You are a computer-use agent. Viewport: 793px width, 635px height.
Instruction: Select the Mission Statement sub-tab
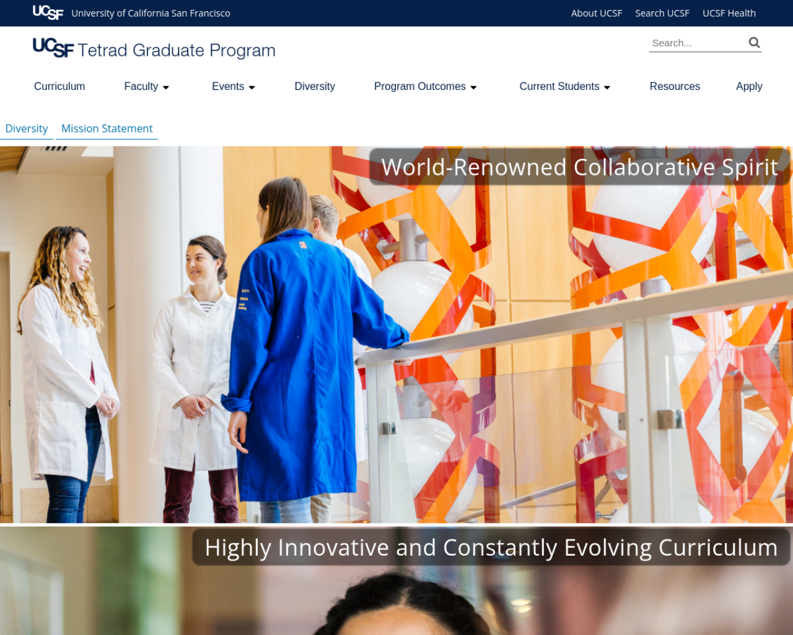click(x=107, y=128)
